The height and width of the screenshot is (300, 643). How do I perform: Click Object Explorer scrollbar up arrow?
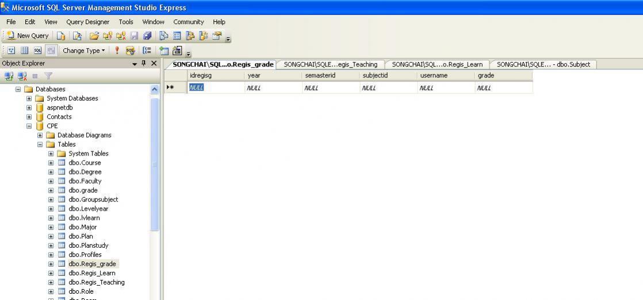[155, 89]
